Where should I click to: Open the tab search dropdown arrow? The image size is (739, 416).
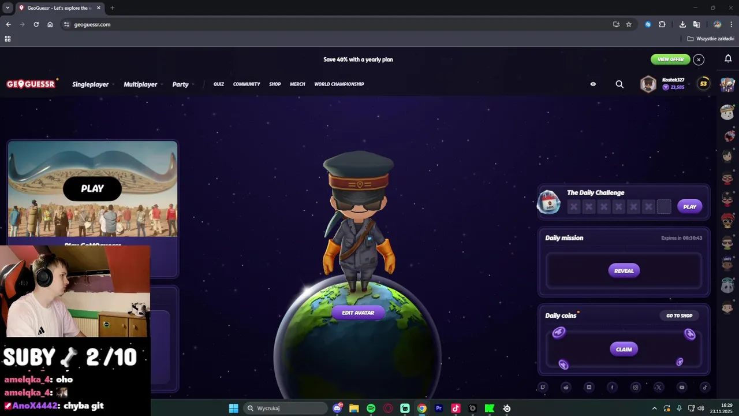point(8,8)
